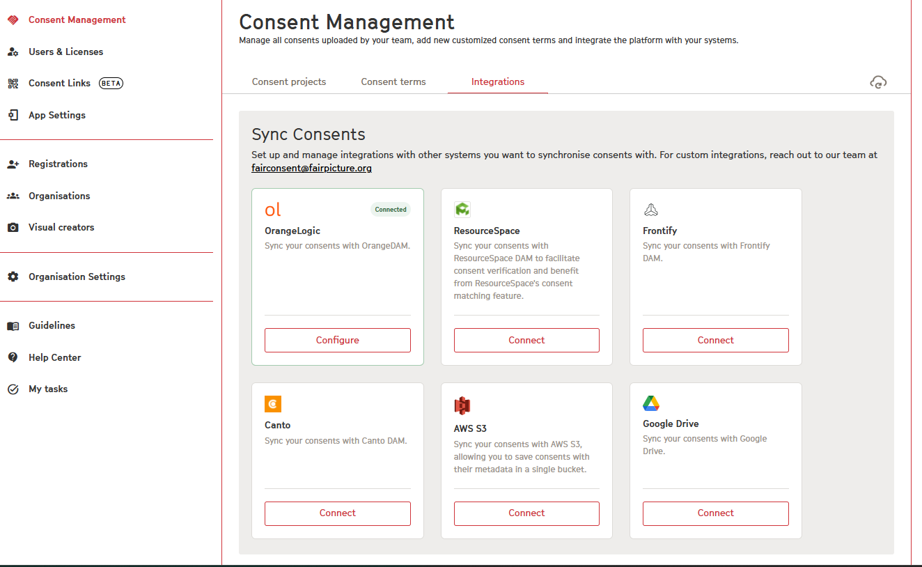Click the Frontify logo icon
The height and width of the screenshot is (567, 922).
click(x=651, y=209)
